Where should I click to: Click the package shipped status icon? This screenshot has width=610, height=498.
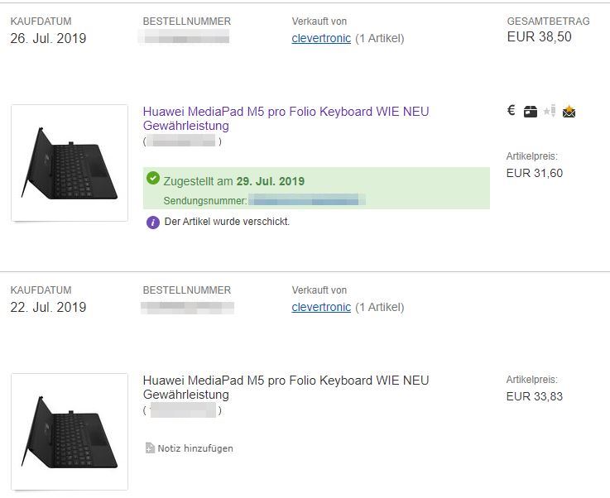pos(531,112)
